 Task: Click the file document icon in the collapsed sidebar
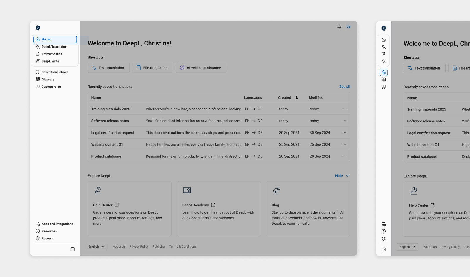tap(384, 54)
